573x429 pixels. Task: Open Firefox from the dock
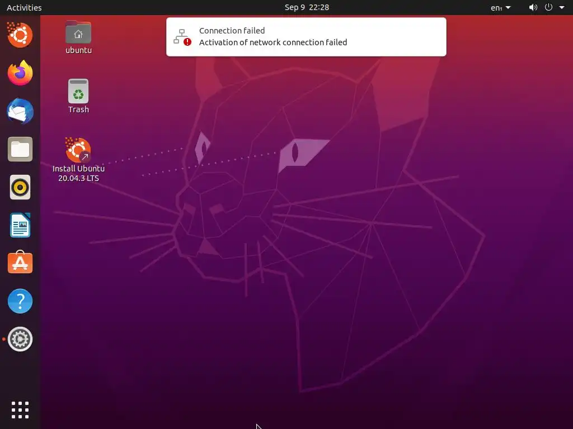coord(20,73)
